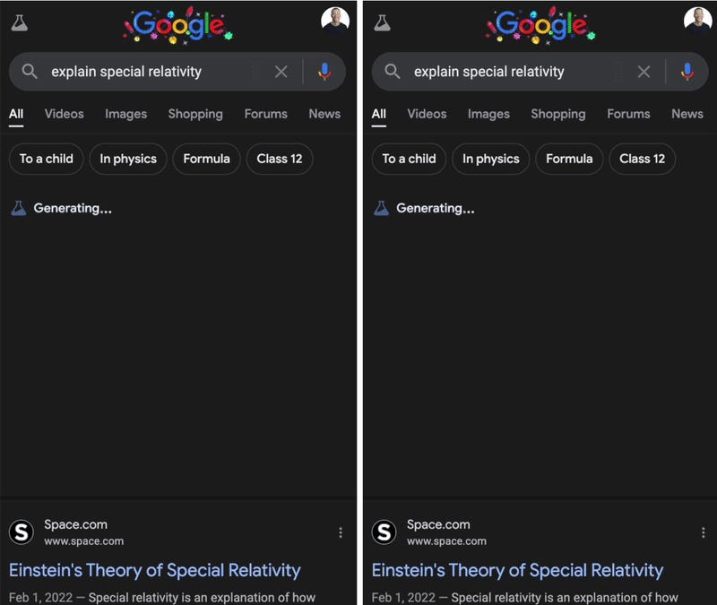Select All tab in left screenshot
Screen dimensions: 717x605
point(16,114)
